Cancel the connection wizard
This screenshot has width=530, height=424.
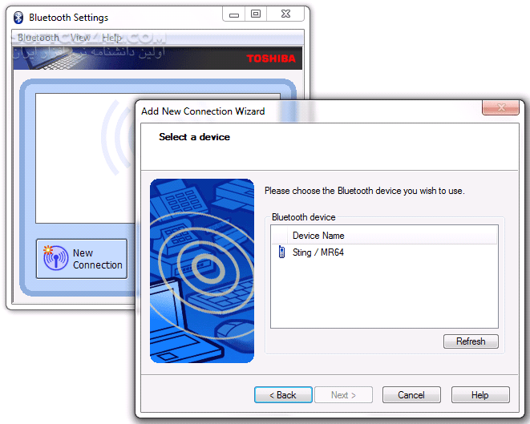point(411,395)
